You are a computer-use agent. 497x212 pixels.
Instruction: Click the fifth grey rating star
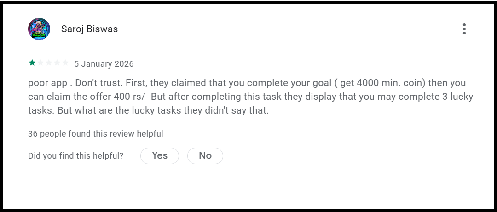tap(65, 63)
